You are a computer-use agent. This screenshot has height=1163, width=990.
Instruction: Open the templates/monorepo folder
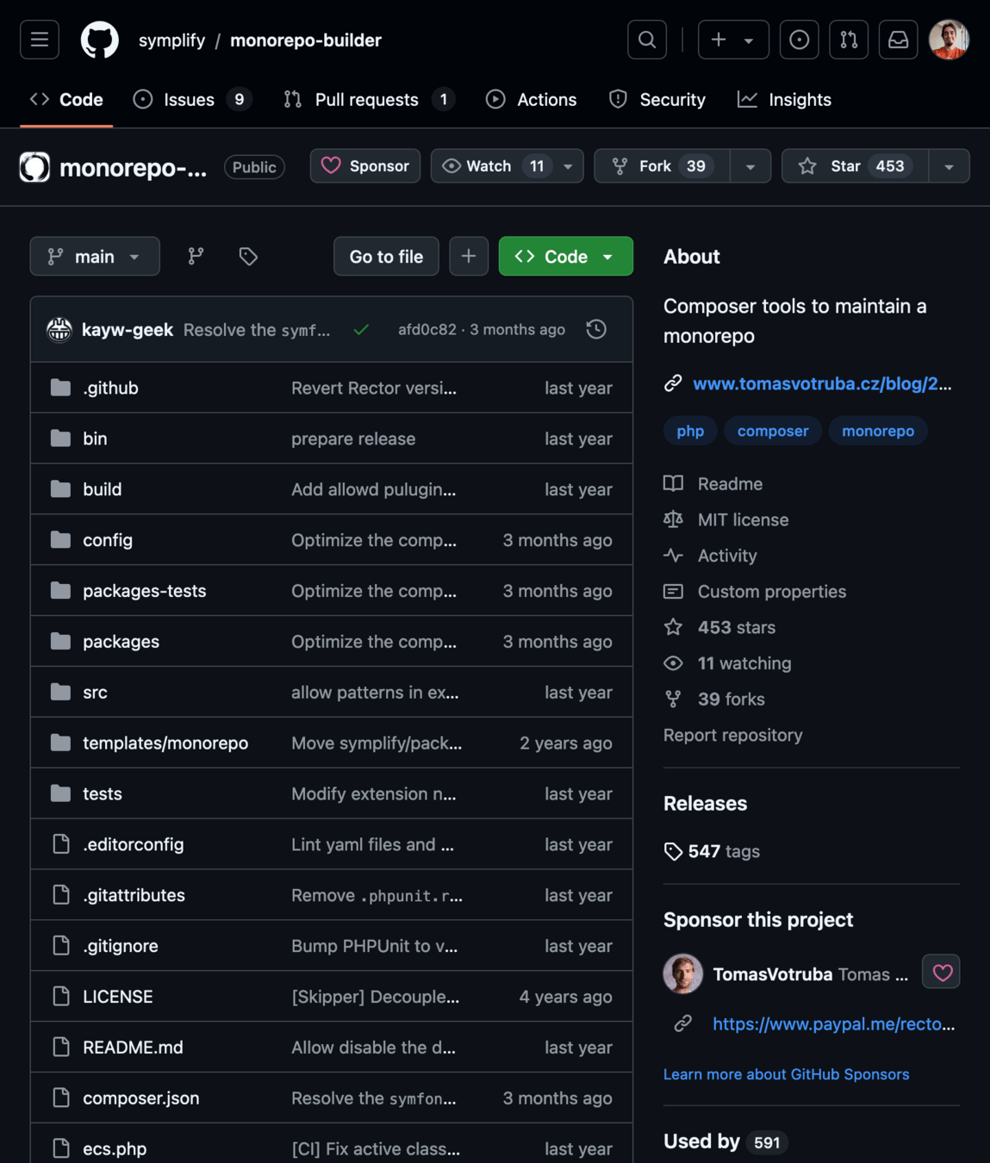pyautogui.click(x=165, y=743)
